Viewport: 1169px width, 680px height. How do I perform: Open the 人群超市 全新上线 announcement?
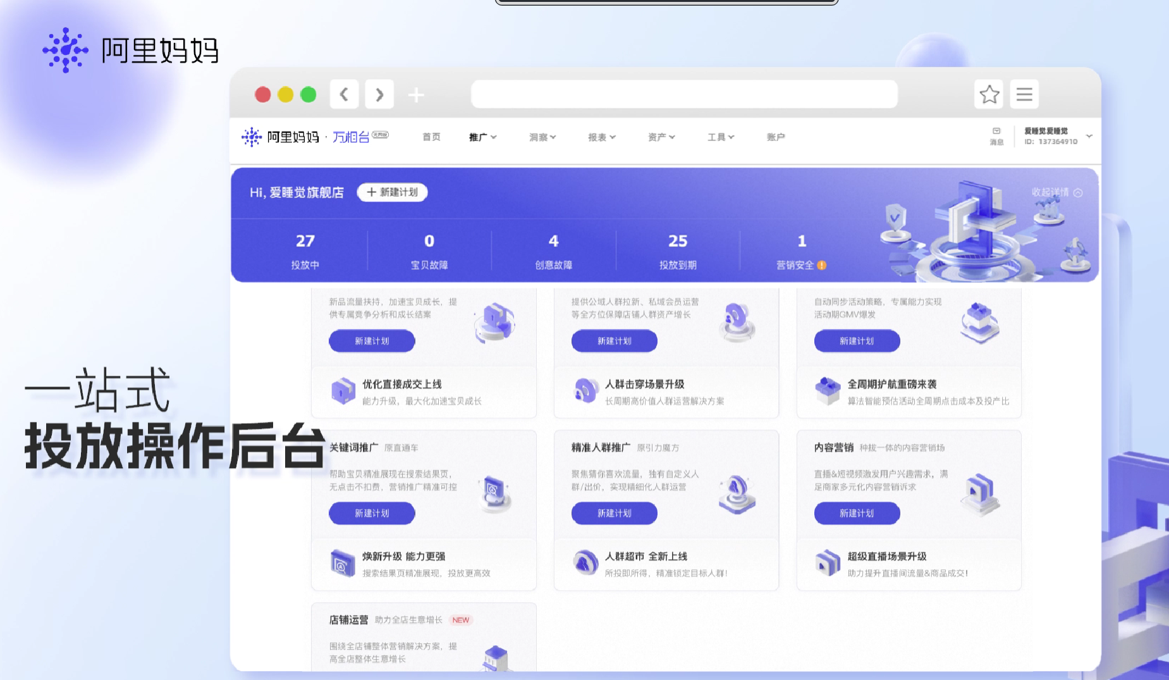pyautogui.click(x=666, y=564)
